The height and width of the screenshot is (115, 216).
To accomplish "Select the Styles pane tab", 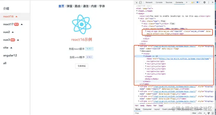I will (138, 109).
